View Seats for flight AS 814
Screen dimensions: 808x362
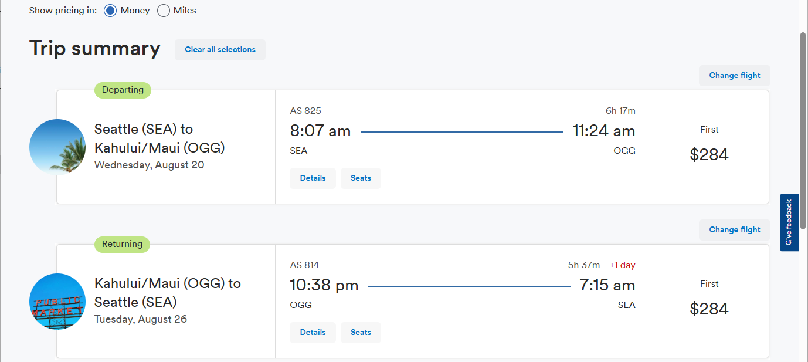(x=361, y=333)
